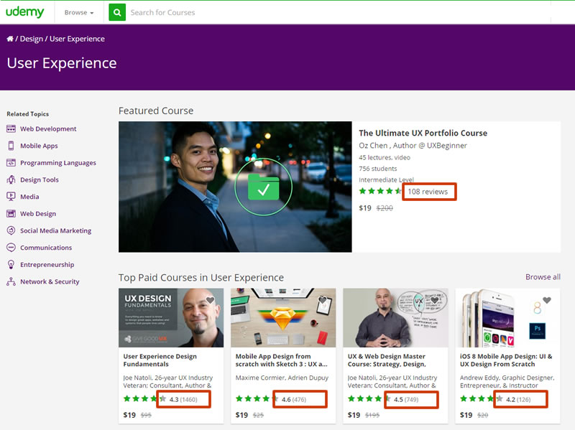Click the Media monitor icon

pyautogui.click(x=11, y=197)
